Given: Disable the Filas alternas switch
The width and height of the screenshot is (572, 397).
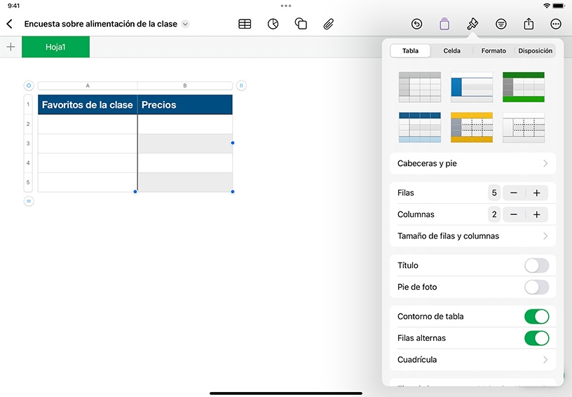Looking at the screenshot, I should pos(537,338).
